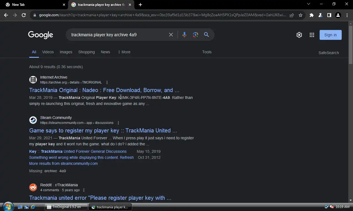
Task: Toggle the browser side panel
Action: [329, 15]
